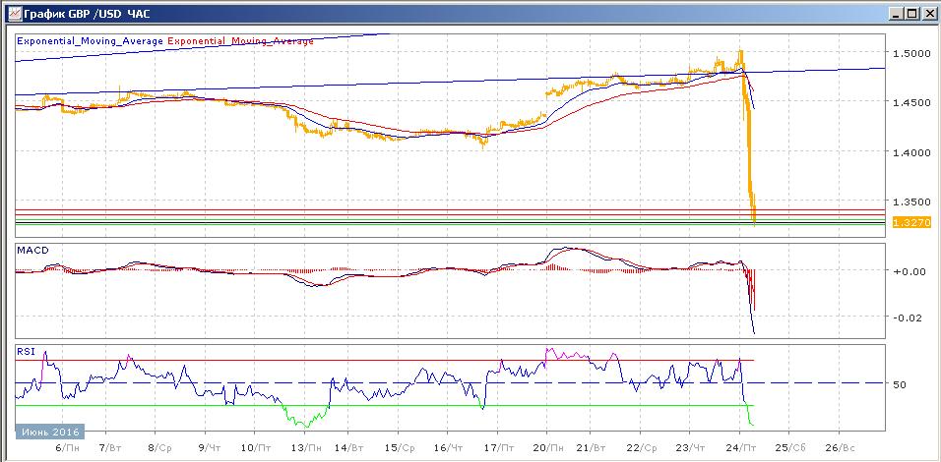Close the GBP/USD chart window

coord(927,13)
